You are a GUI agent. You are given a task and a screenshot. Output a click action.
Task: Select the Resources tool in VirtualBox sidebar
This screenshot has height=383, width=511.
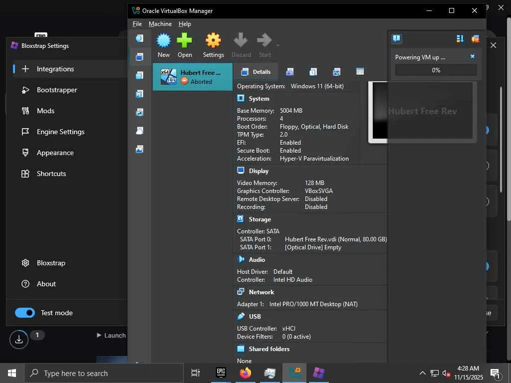point(140,150)
